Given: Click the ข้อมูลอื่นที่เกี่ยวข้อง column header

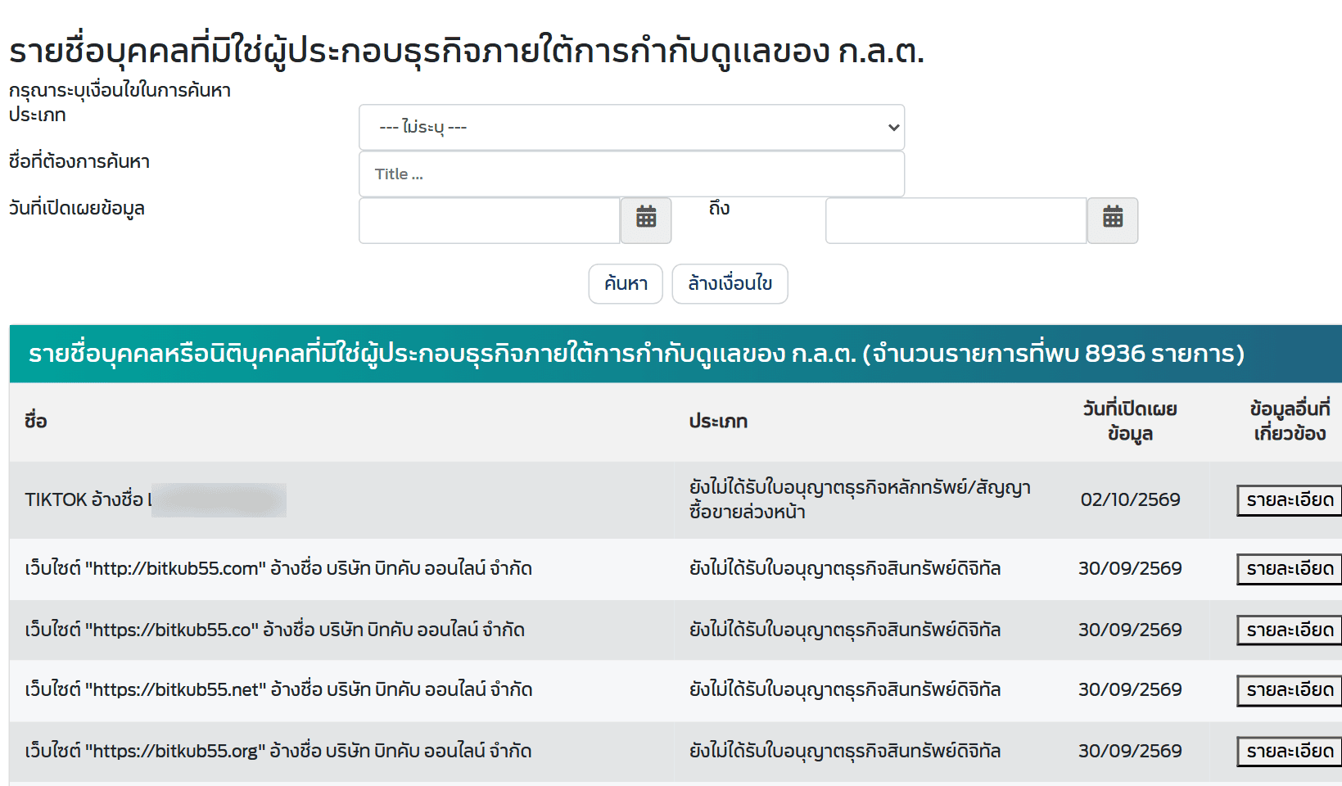Looking at the screenshot, I should [1290, 421].
